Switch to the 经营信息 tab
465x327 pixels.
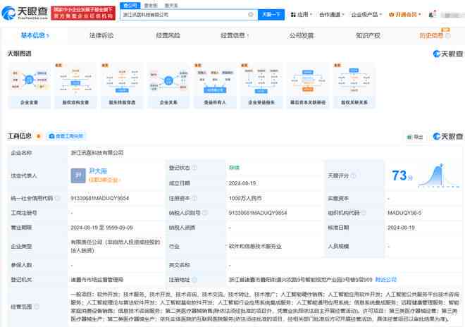235,36
